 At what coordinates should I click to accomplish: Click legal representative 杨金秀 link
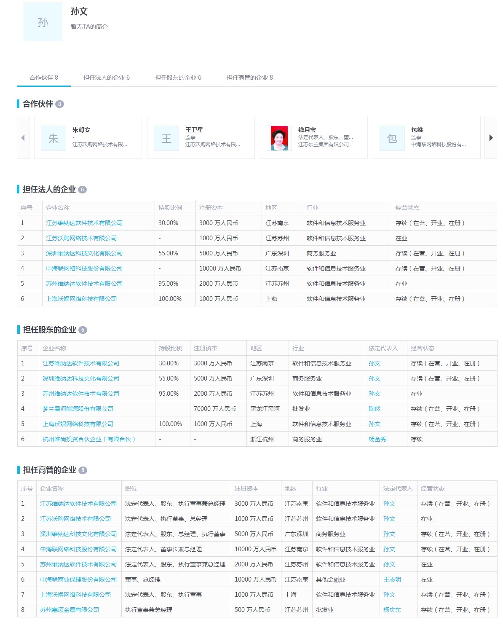point(377,439)
